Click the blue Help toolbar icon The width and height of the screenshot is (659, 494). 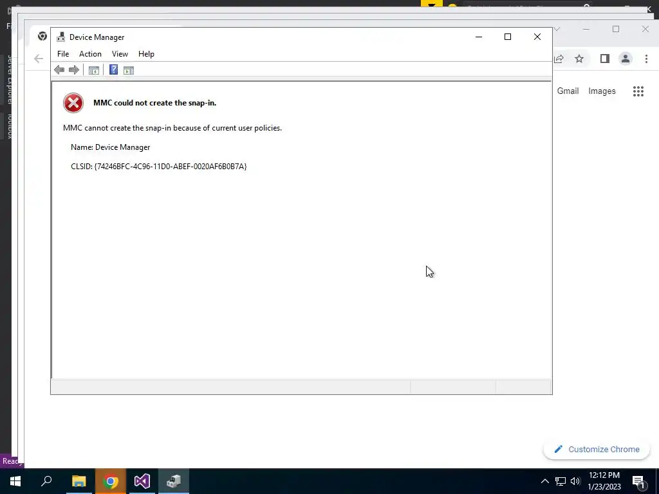[113, 69]
